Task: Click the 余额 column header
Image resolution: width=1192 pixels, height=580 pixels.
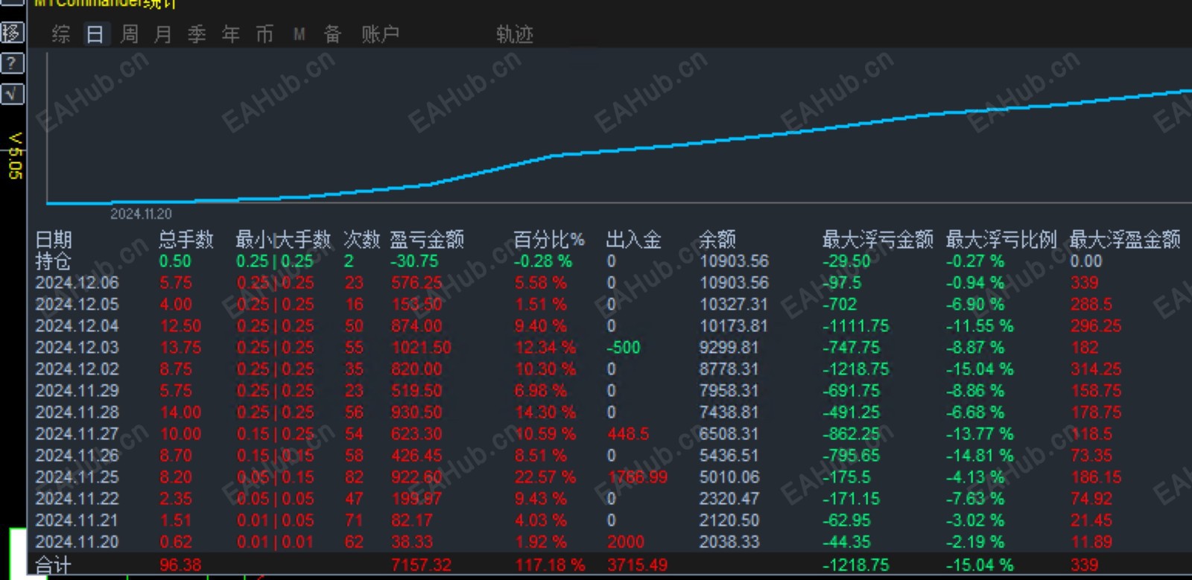Action: tap(717, 240)
